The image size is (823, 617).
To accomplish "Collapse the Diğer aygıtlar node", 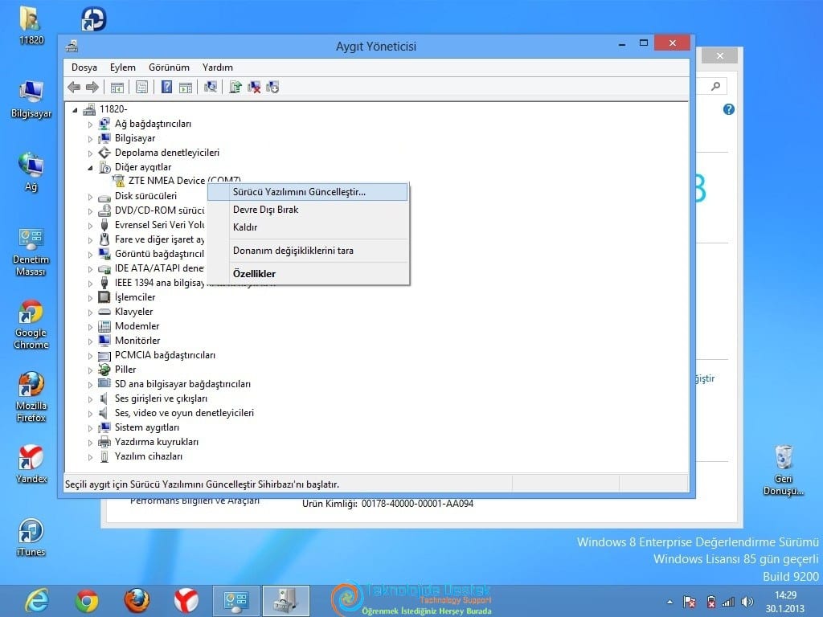I will point(90,168).
